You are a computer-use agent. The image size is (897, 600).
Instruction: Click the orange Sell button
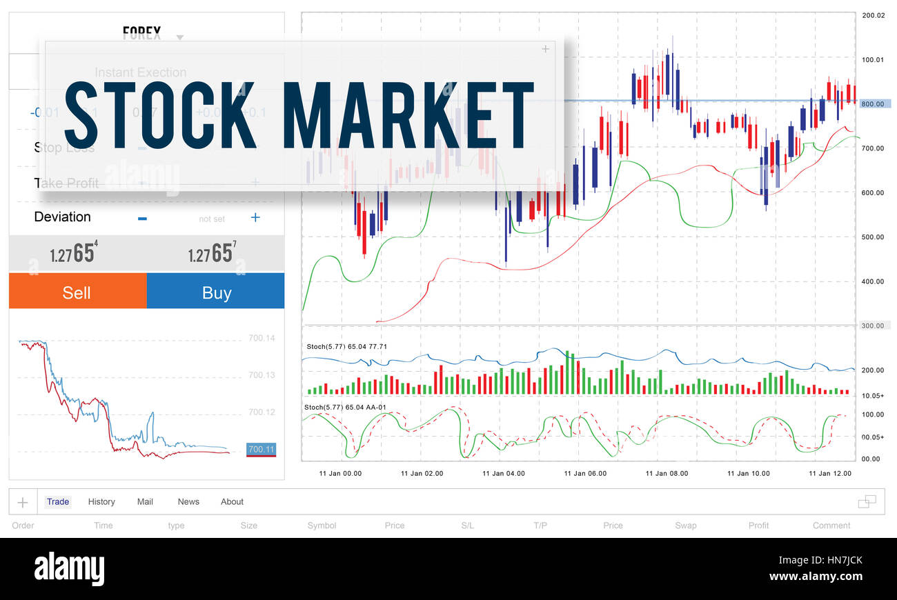tap(78, 291)
